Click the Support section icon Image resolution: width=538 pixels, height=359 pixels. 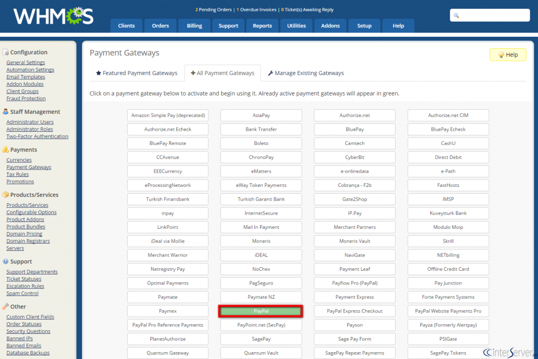[x=5, y=261]
